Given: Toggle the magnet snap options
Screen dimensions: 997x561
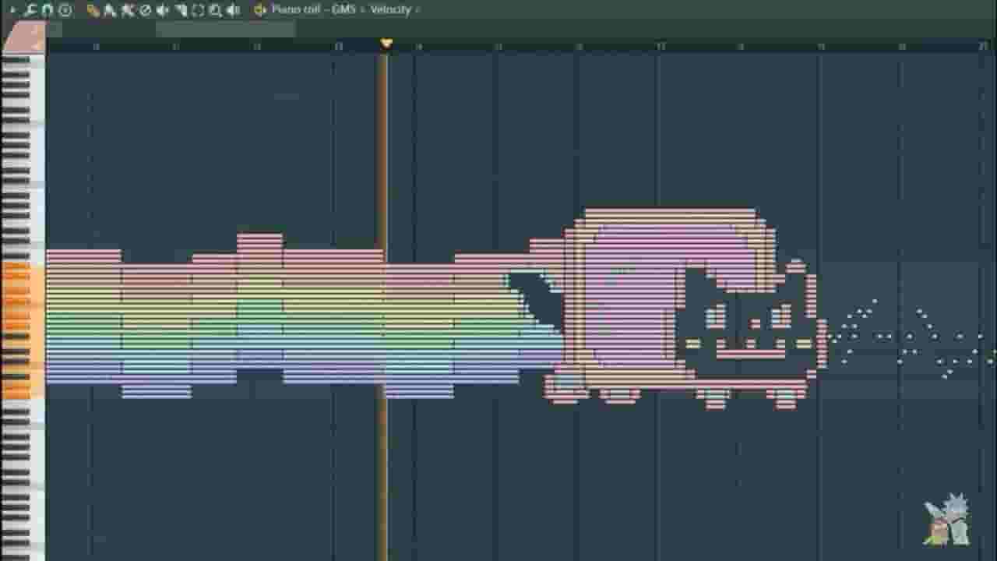Looking at the screenshot, I should click(x=47, y=10).
